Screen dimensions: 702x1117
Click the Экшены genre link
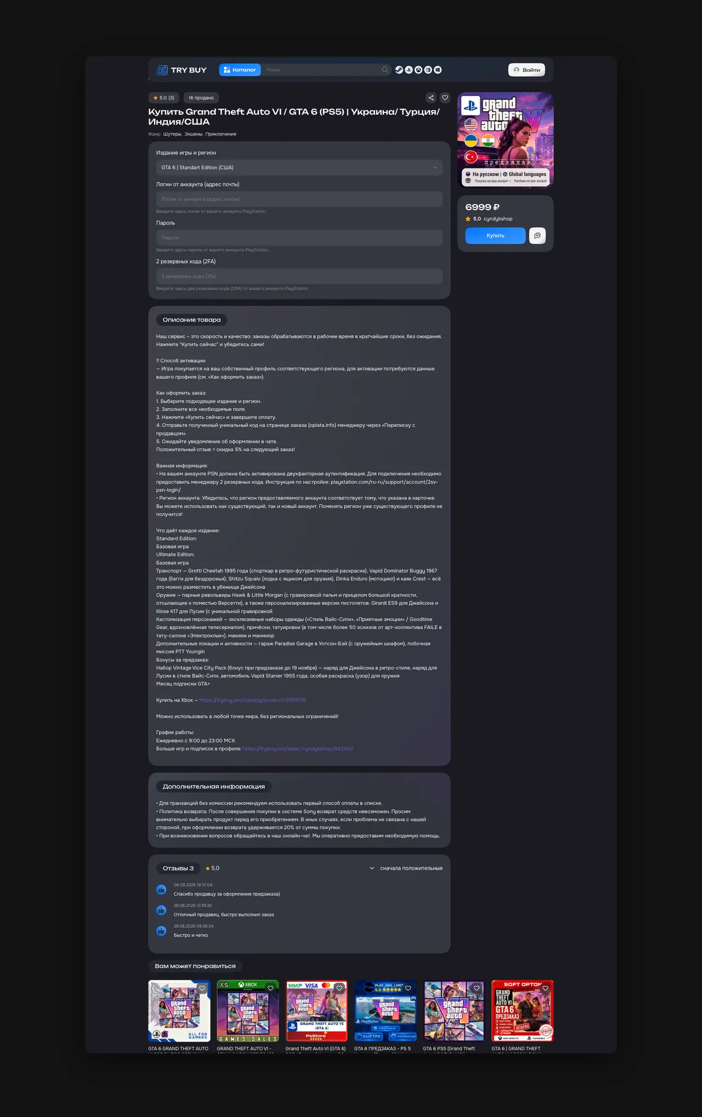coord(194,134)
